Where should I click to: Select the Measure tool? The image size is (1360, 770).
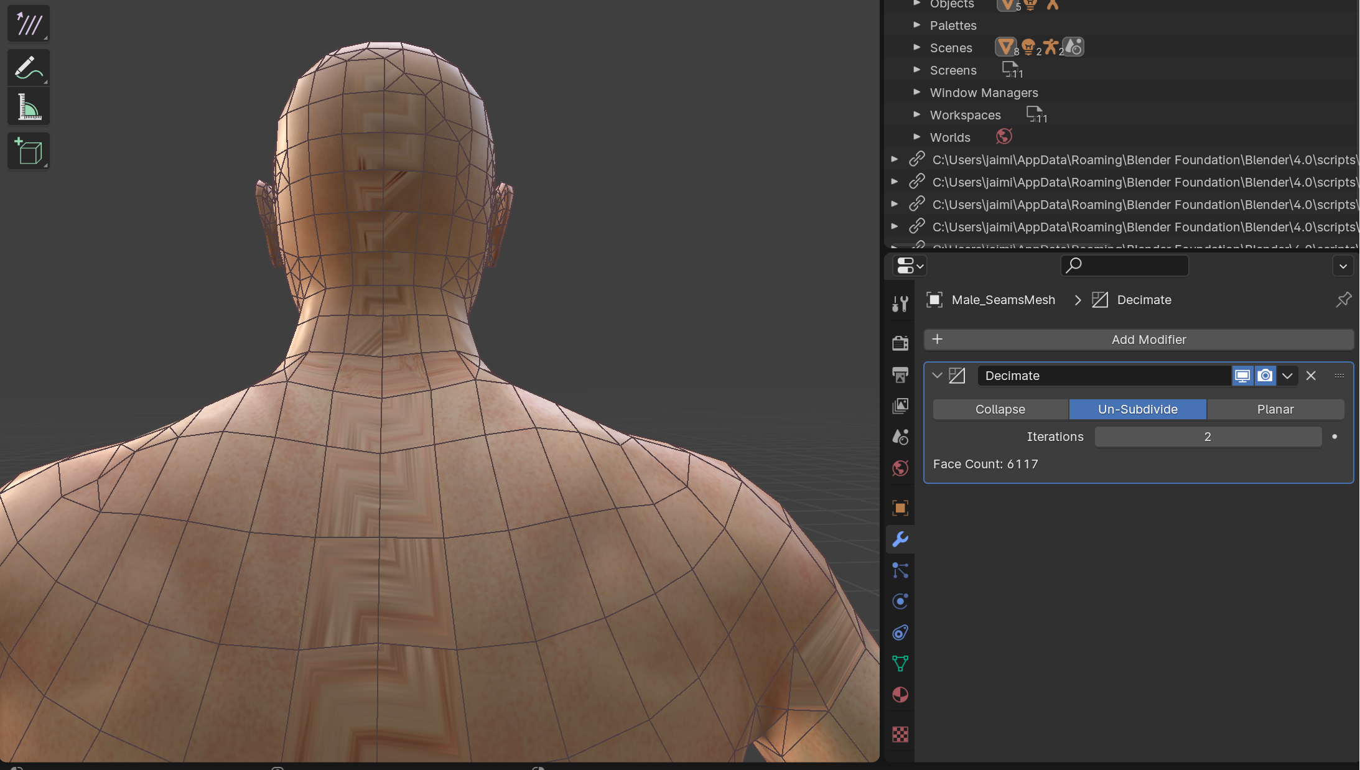(x=28, y=107)
